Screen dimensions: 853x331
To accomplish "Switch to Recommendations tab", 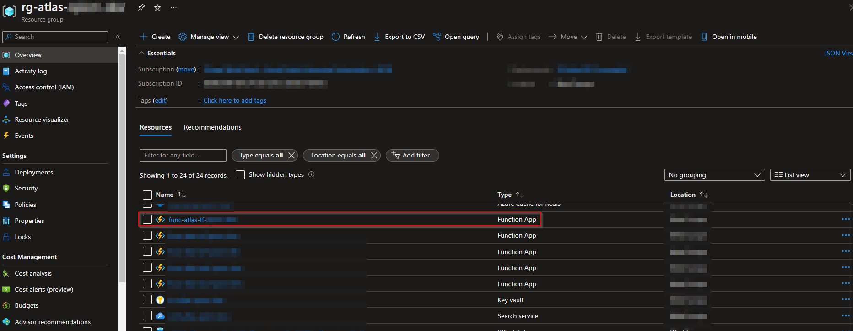I will pos(212,127).
